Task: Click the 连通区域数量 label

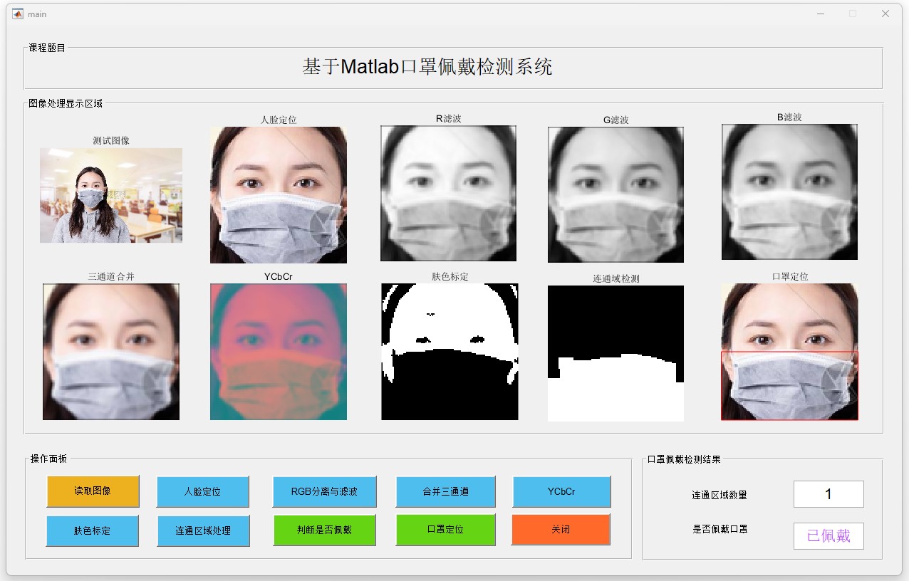Action: pos(720,495)
